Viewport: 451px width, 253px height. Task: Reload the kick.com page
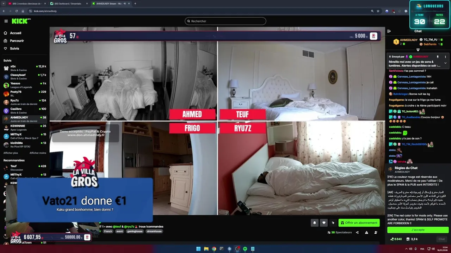click(x=17, y=11)
